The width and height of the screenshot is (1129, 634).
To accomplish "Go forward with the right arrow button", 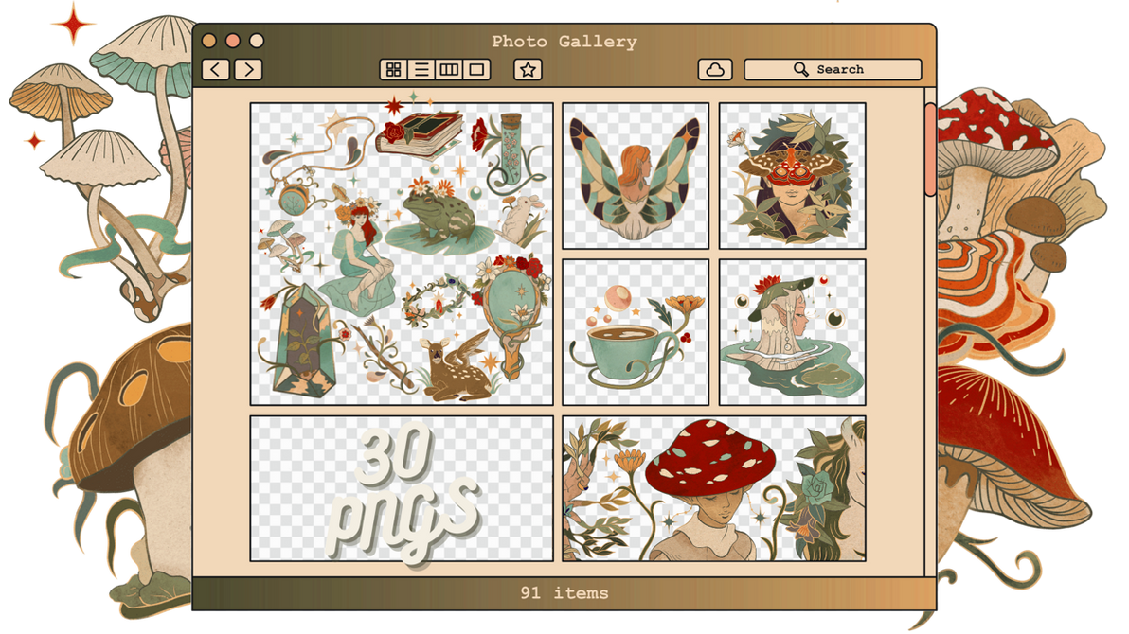I will coord(248,69).
